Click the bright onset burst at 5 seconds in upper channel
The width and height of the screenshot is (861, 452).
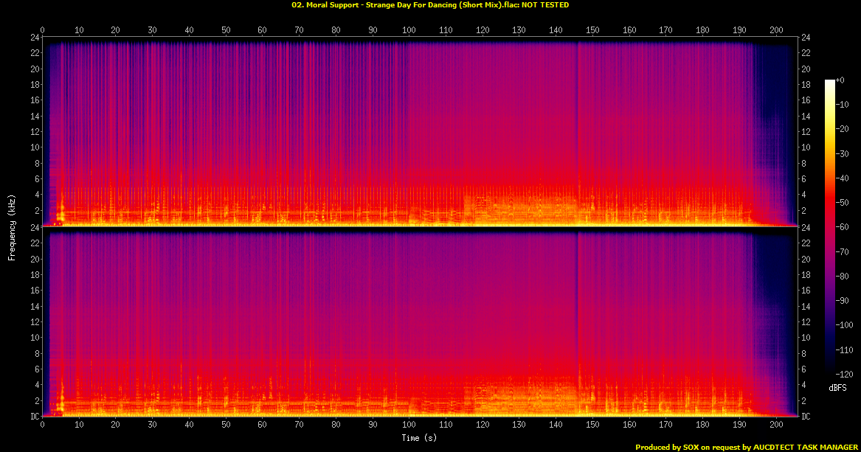[x=61, y=207]
